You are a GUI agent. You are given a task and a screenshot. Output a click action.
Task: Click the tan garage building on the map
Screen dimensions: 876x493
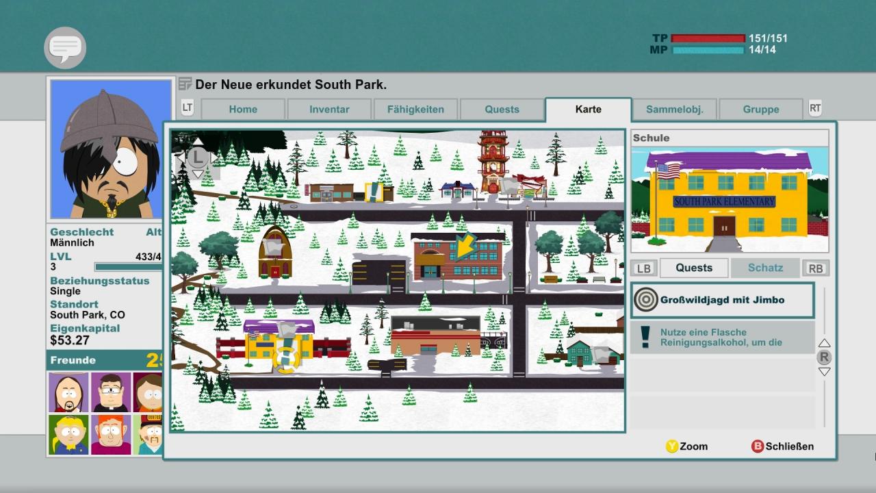point(435,336)
